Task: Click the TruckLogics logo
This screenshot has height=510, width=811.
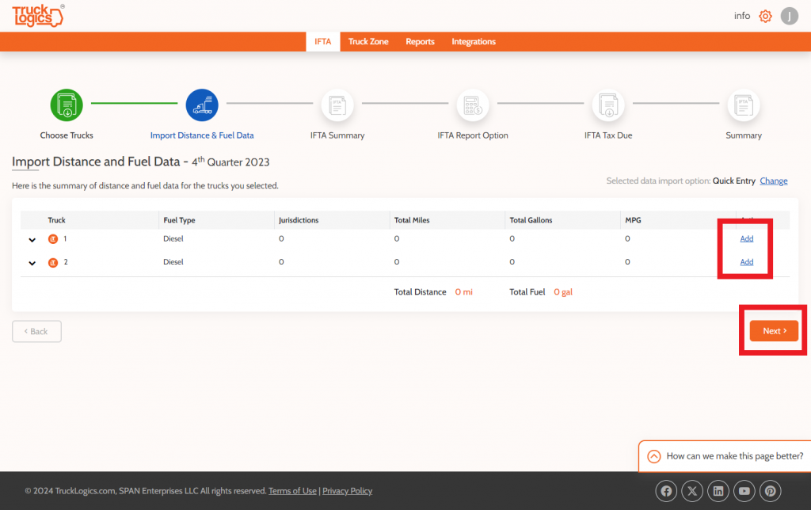Action: pos(38,16)
